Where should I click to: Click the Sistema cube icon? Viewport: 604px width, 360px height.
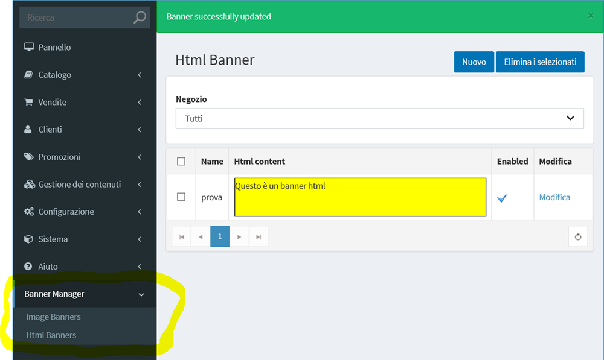pyautogui.click(x=28, y=239)
